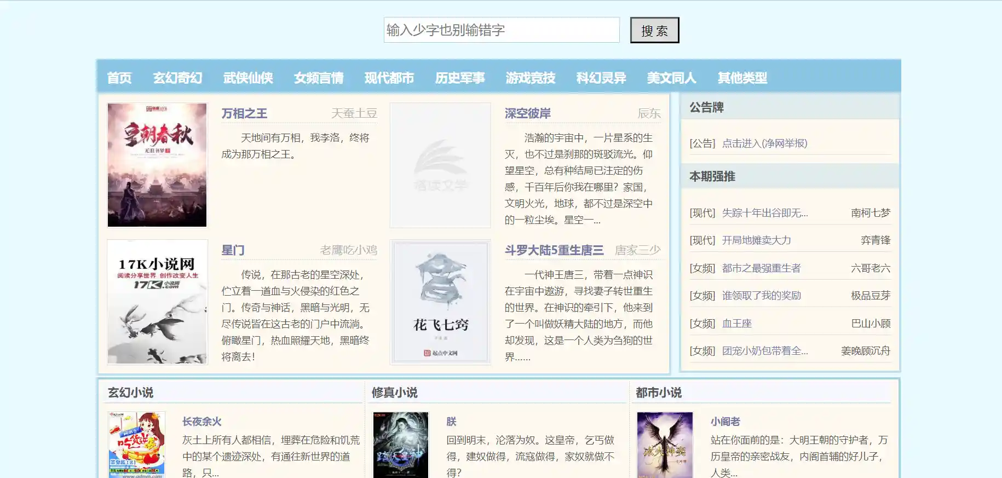Open the 女频言情 category

(x=319, y=78)
